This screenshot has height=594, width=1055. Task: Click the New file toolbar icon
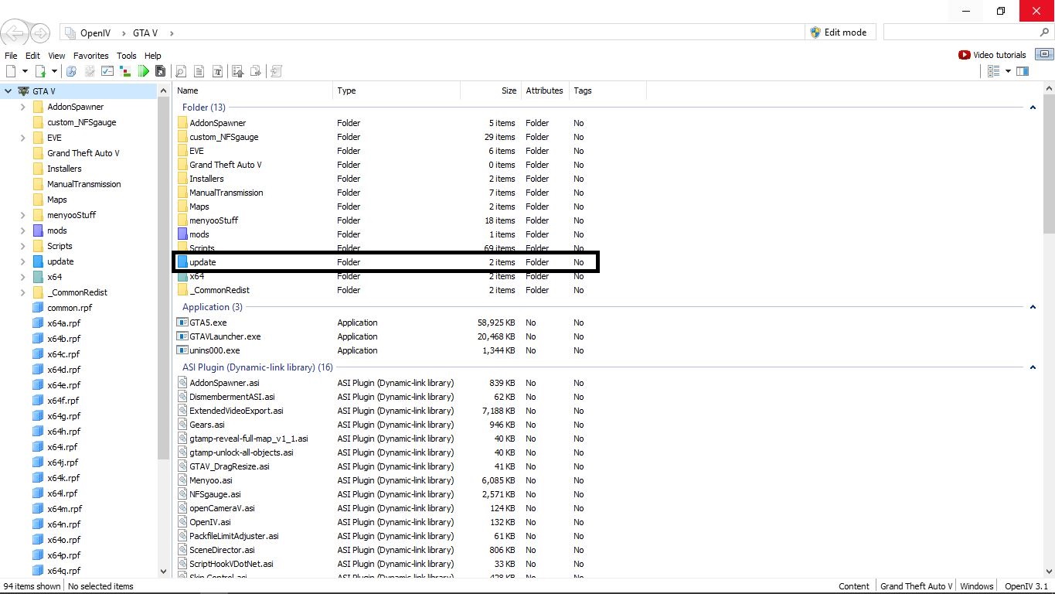pos(11,71)
